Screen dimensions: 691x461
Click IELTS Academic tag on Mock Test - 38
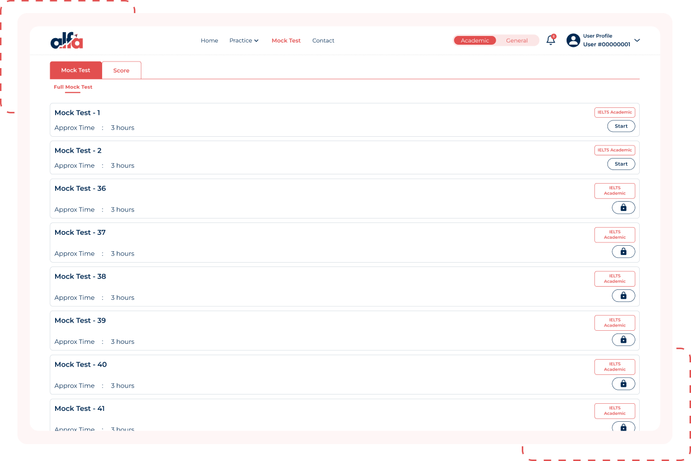point(615,278)
